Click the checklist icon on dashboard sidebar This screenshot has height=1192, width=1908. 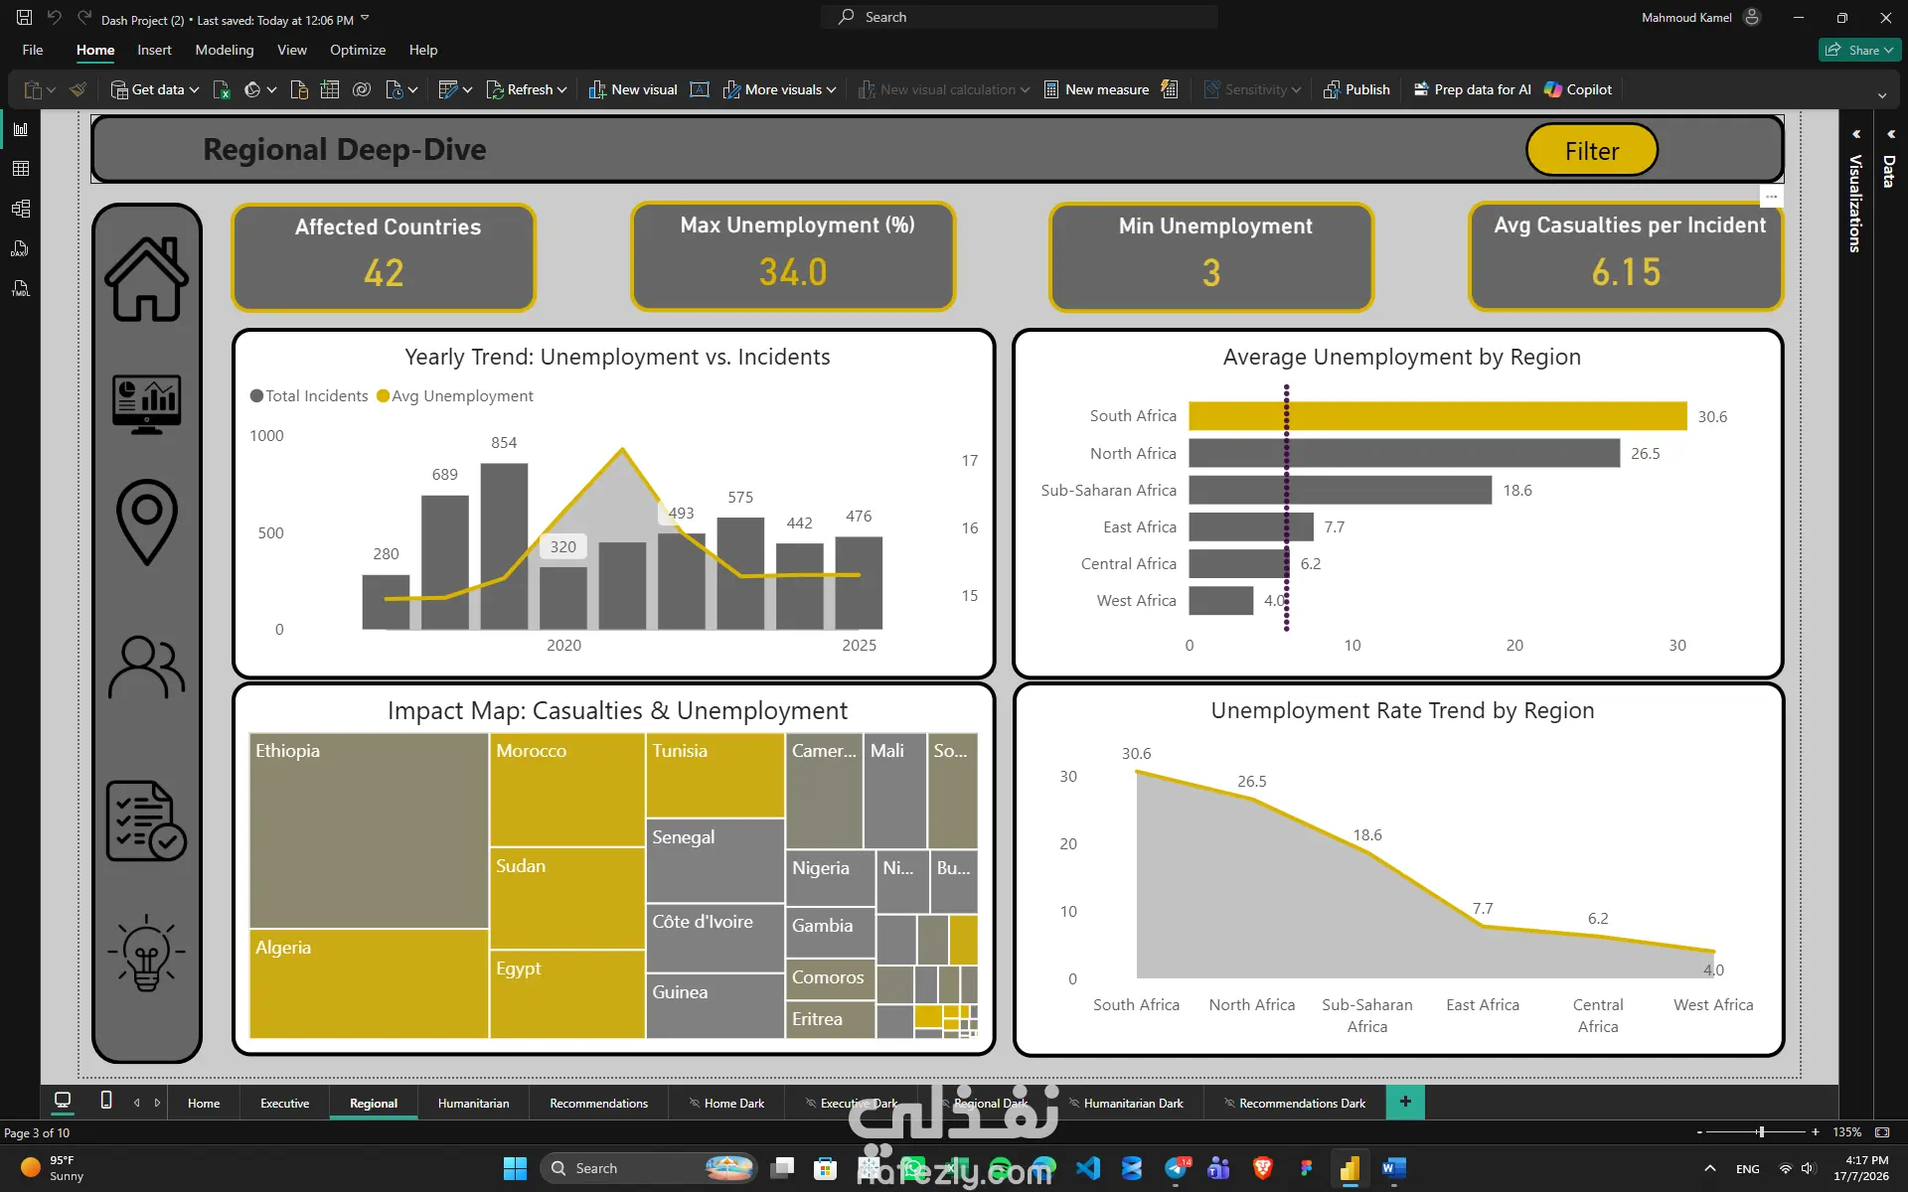[x=147, y=820]
